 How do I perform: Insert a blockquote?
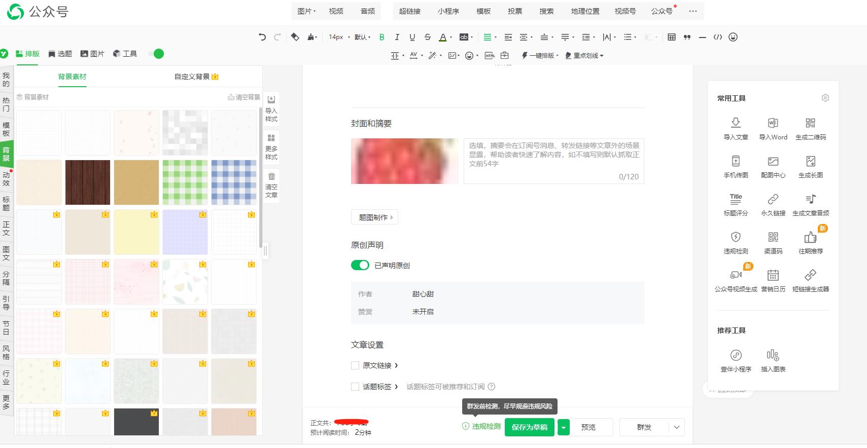pos(687,37)
